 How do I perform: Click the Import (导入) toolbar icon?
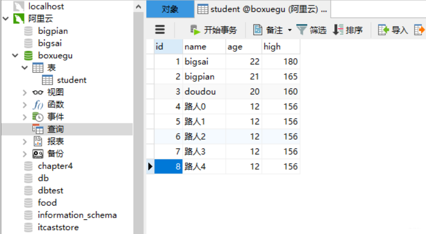(383, 30)
